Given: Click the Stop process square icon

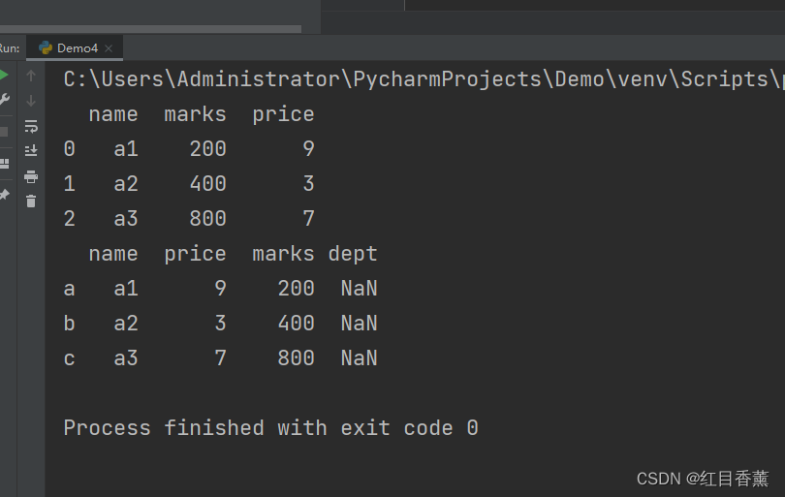Looking at the screenshot, I should tap(4, 132).
